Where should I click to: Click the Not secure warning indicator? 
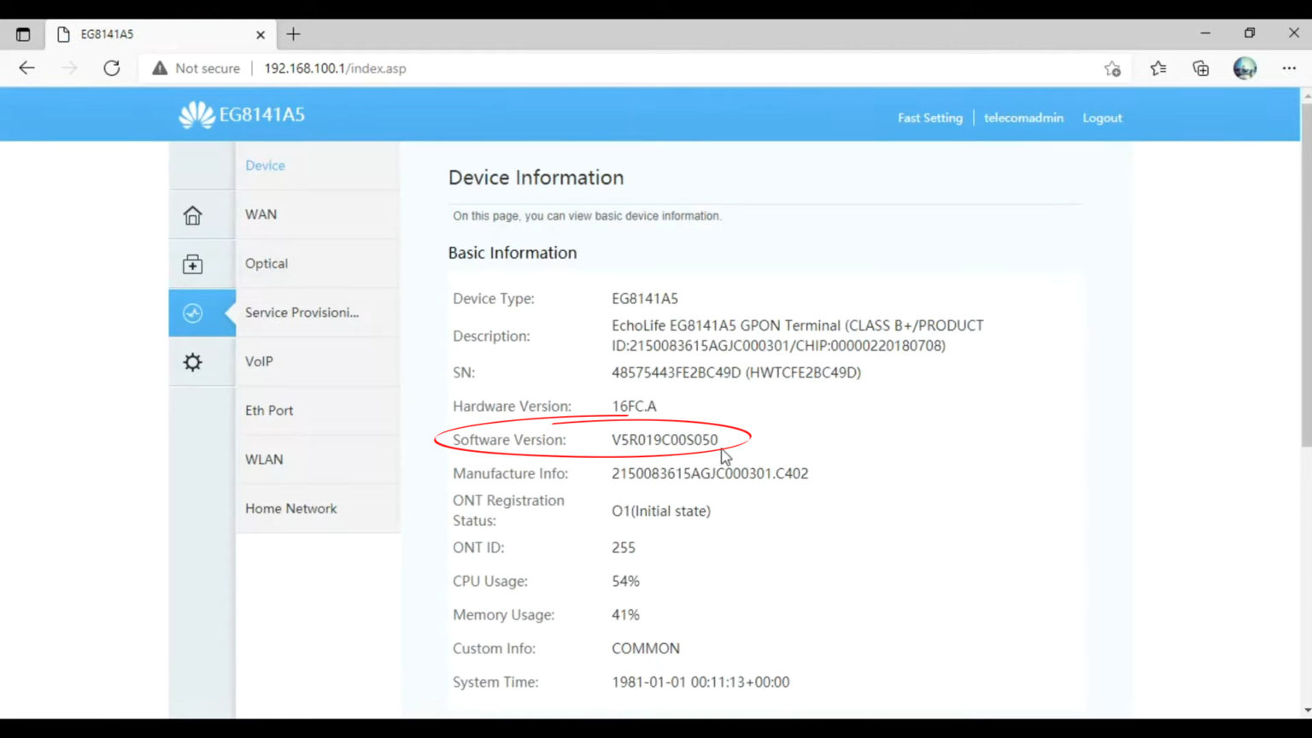pos(196,68)
